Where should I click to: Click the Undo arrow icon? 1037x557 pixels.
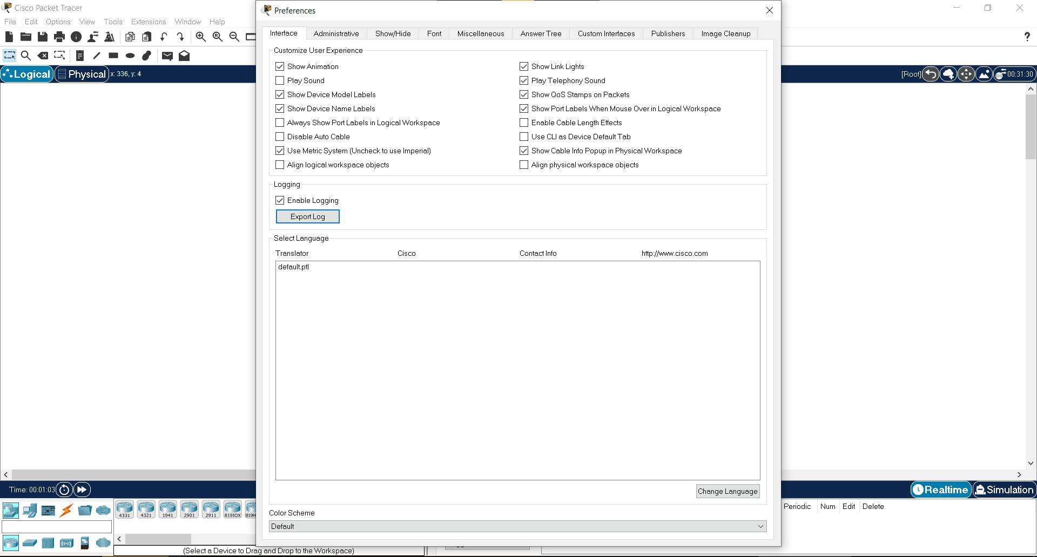tap(164, 37)
